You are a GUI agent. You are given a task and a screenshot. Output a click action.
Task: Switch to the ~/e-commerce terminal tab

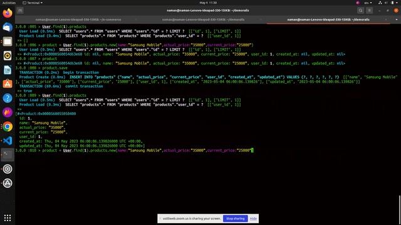click(78, 19)
